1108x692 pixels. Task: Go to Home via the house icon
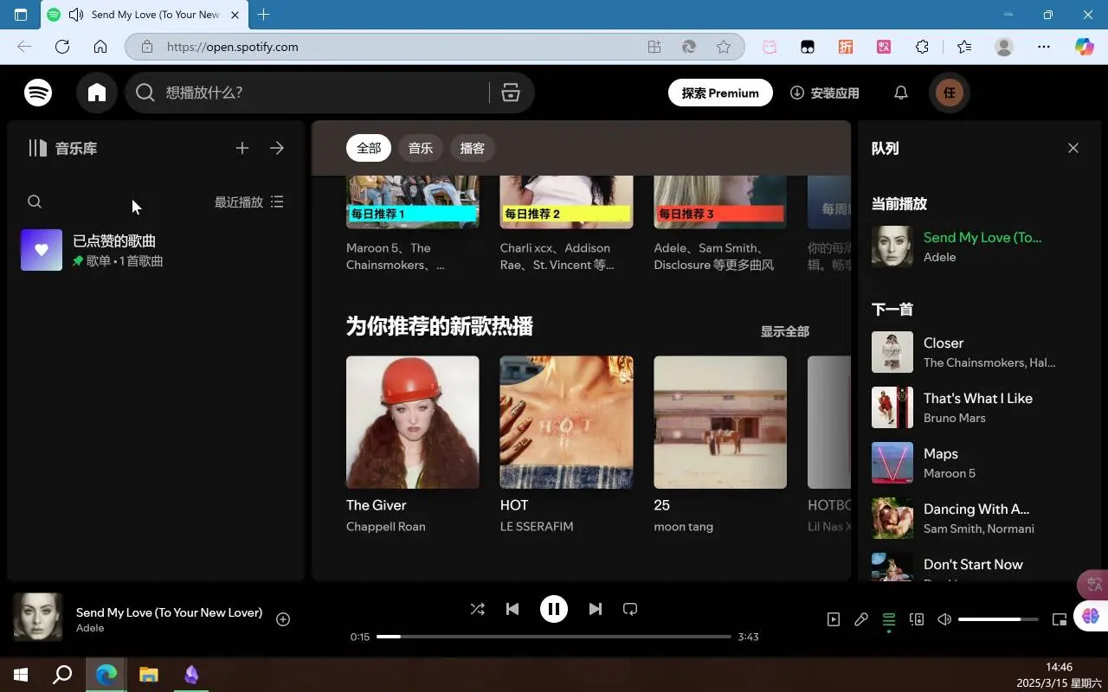[x=97, y=93]
